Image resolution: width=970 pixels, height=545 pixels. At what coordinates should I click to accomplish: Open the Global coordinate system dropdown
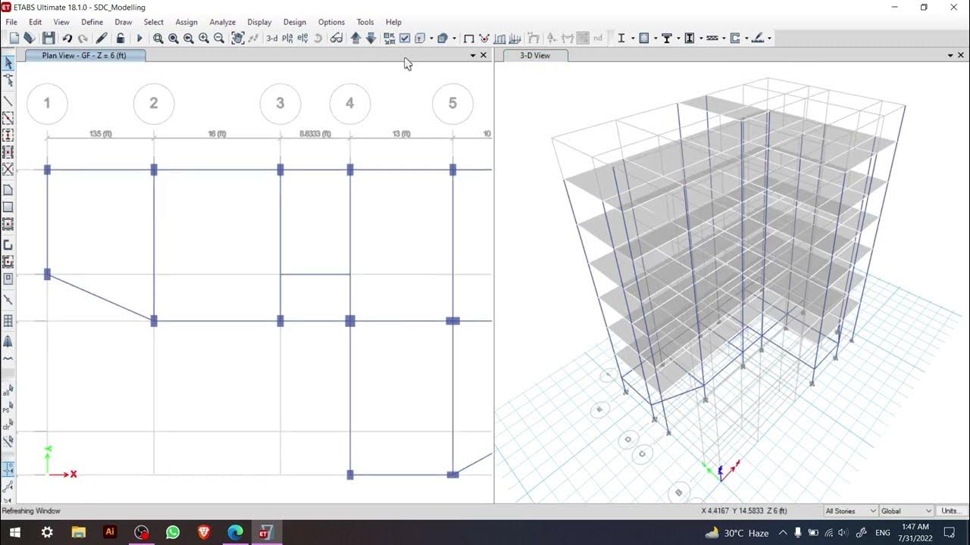pos(906,511)
